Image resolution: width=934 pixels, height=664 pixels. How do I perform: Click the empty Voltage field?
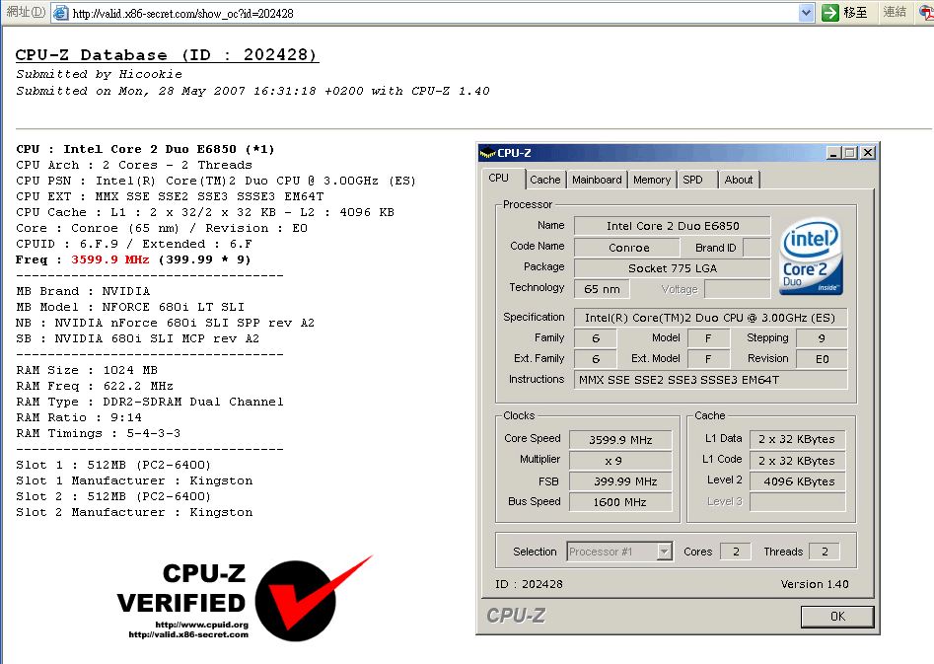[737, 289]
